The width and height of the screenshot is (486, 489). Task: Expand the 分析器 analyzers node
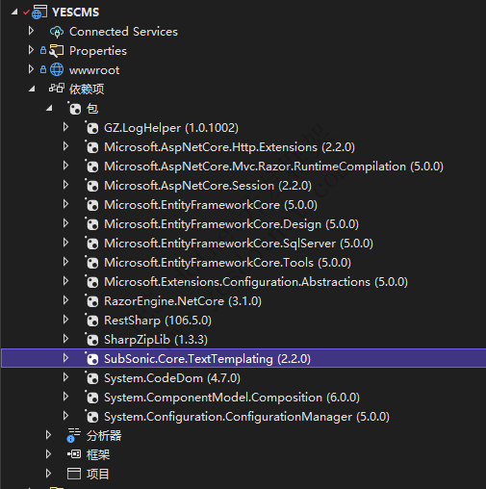coord(48,435)
